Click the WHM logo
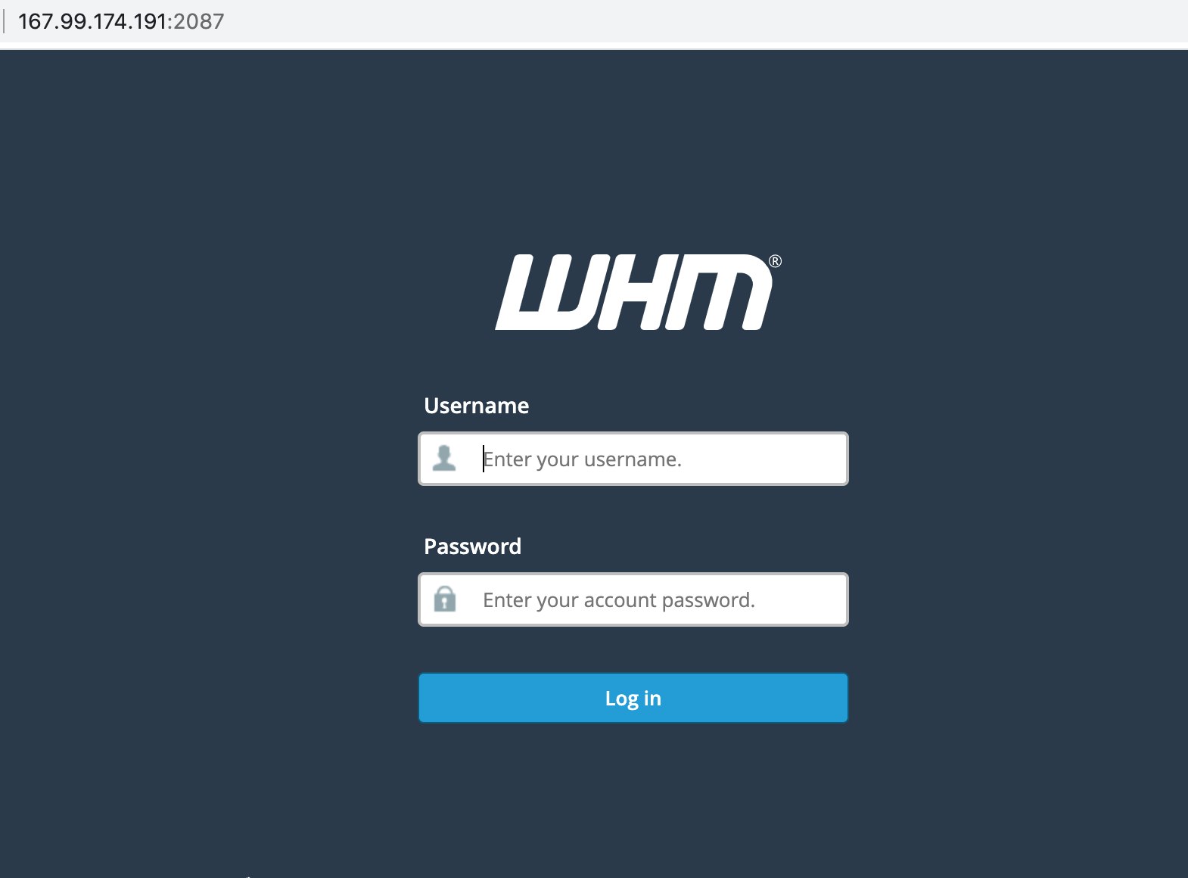The height and width of the screenshot is (878, 1188). [638, 292]
